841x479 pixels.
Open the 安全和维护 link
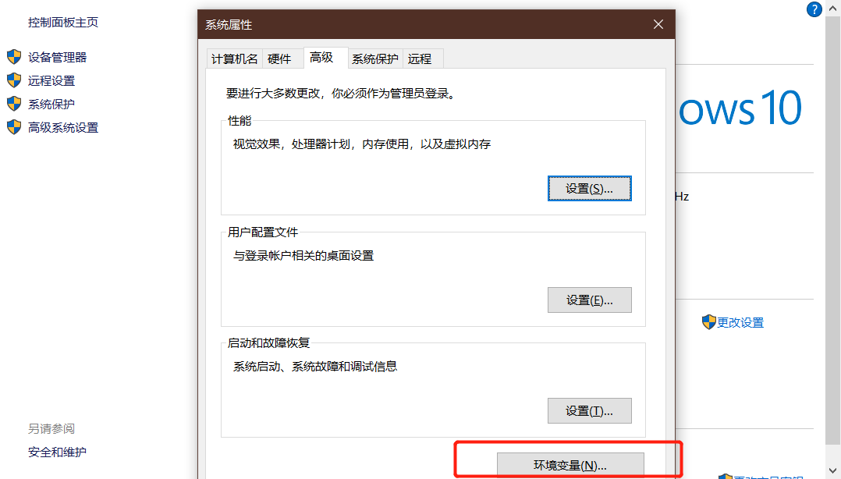point(57,452)
